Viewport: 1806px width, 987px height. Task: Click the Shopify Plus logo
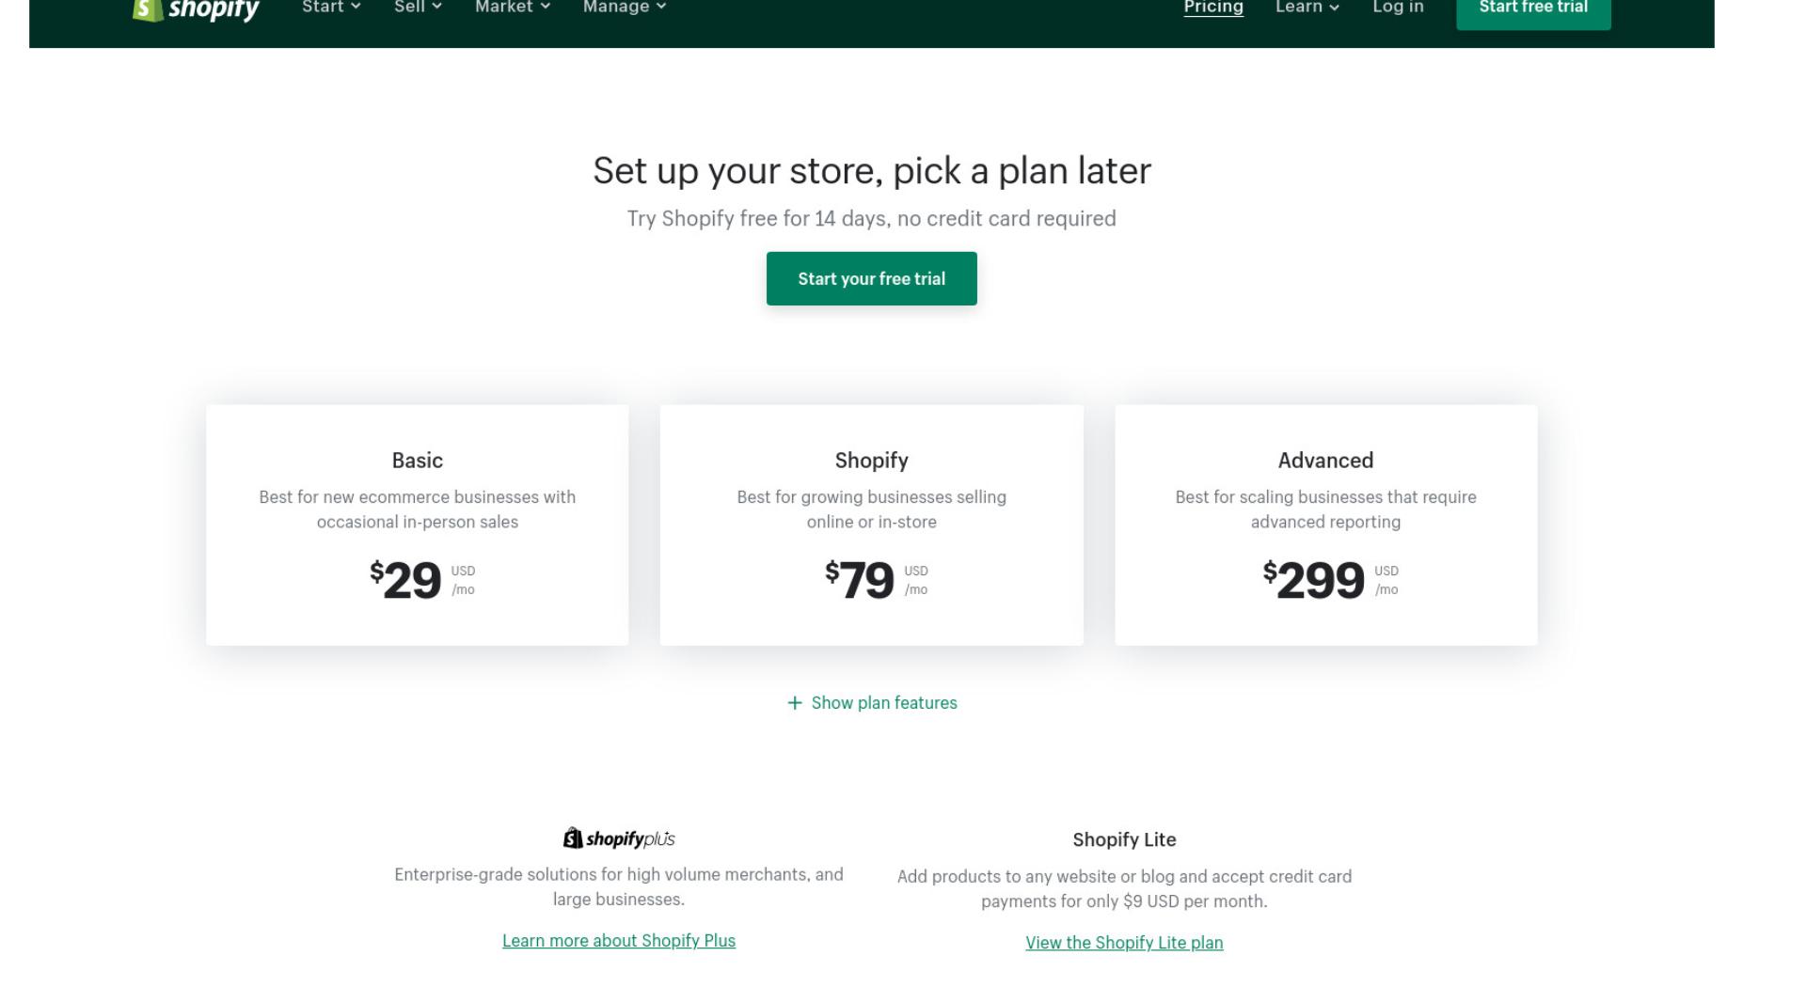pos(619,838)
